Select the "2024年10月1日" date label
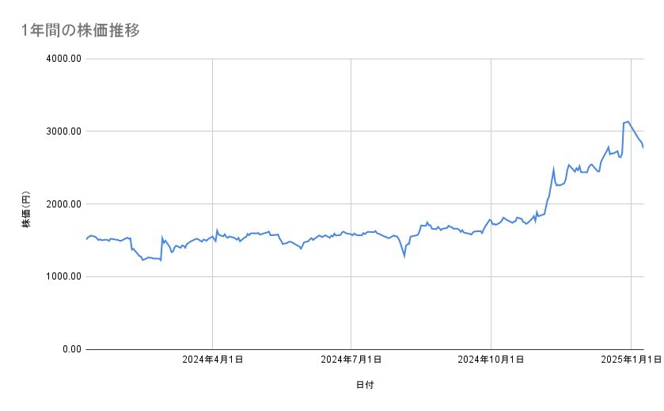This screenshot has width=664, height=411. [x=491, y=360]
